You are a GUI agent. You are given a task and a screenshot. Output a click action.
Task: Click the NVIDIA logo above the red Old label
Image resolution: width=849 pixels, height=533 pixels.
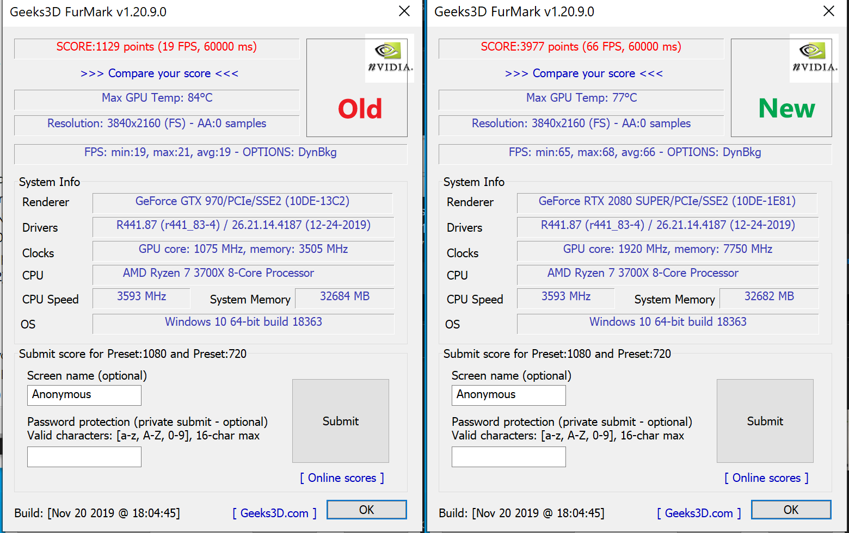coord(389,58)
